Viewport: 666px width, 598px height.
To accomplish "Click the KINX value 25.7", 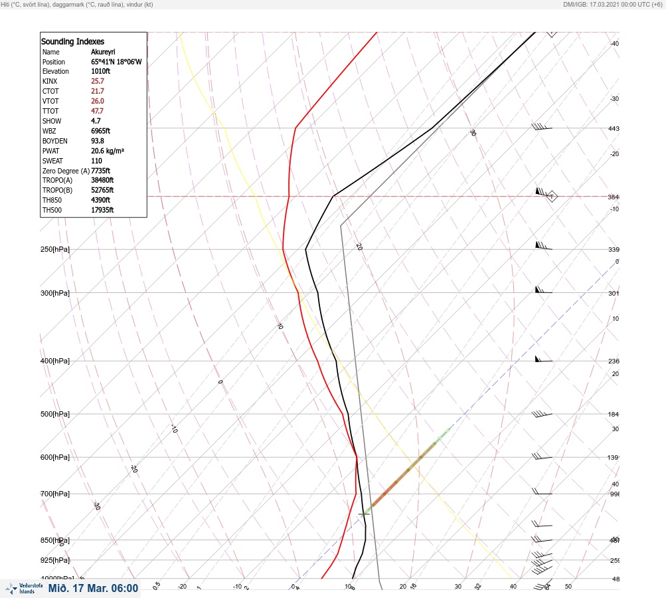I will (97, 81).
